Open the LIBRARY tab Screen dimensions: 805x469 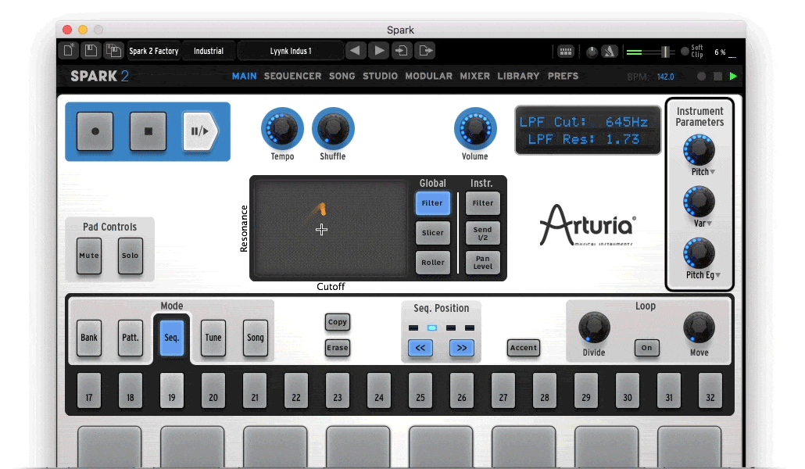(518, 76)
